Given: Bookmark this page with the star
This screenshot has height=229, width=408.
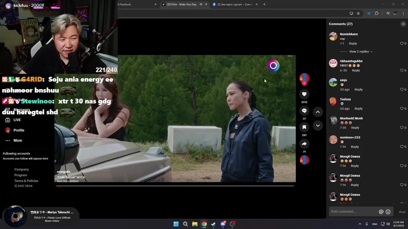Looking at the screenshot, I should [358, 13].
